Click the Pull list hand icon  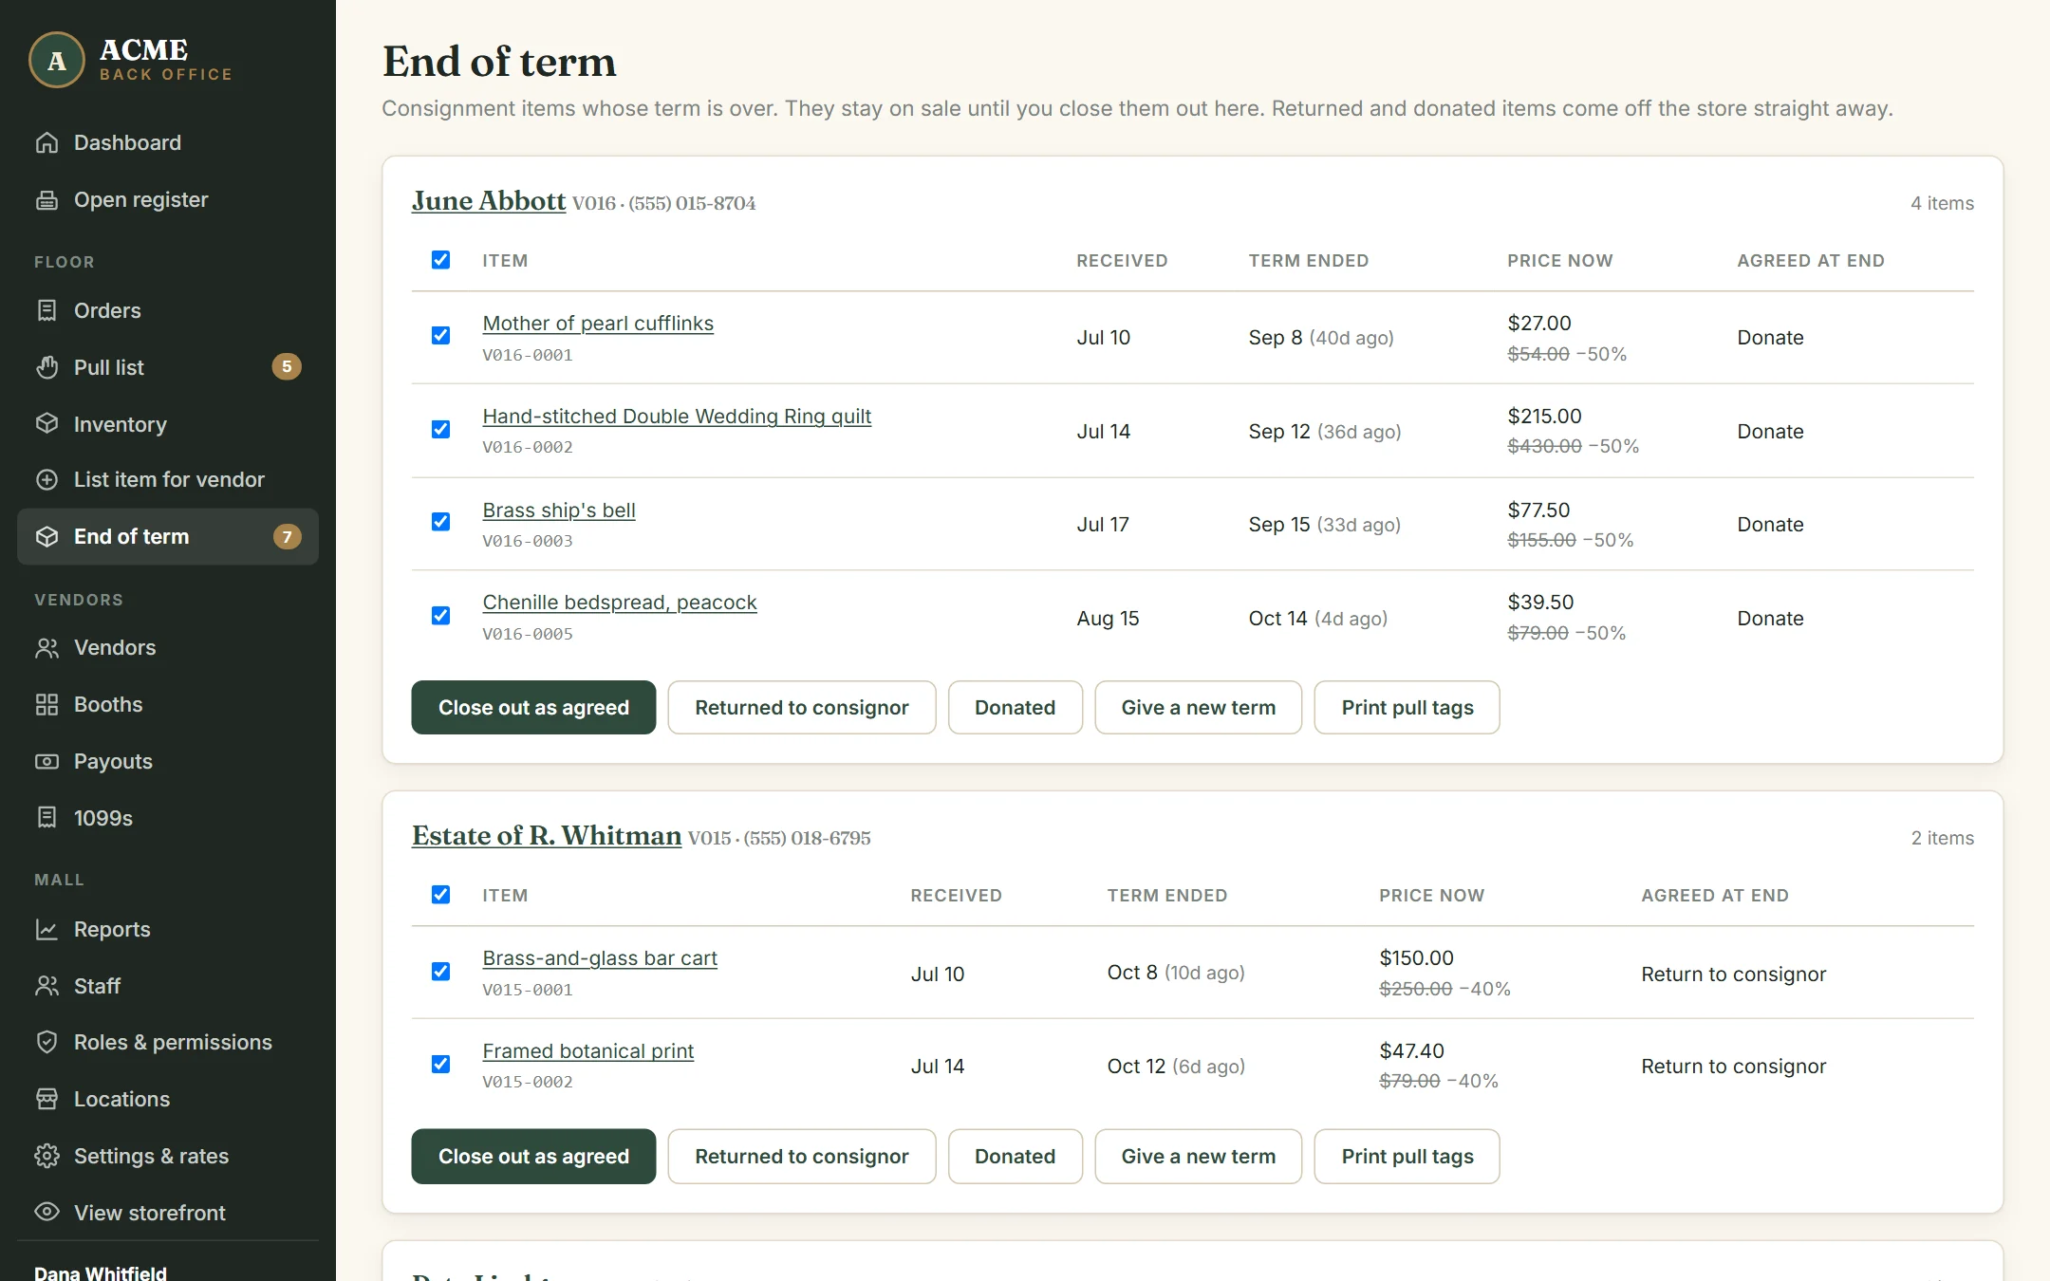pyautogui.click(x=47, y=367)
